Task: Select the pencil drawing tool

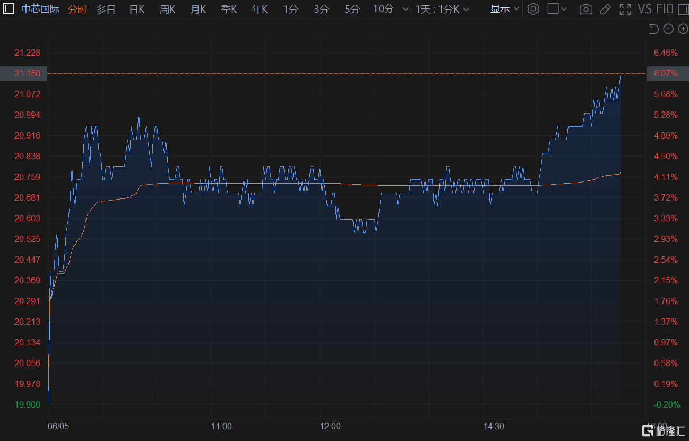Action: tap(605, 9)
